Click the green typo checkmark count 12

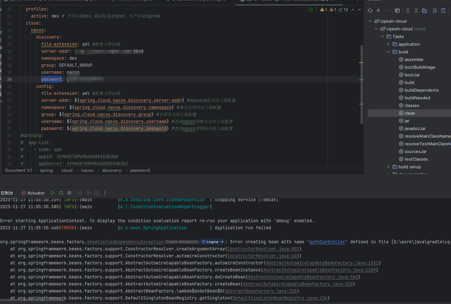click(x=343, y=10)
